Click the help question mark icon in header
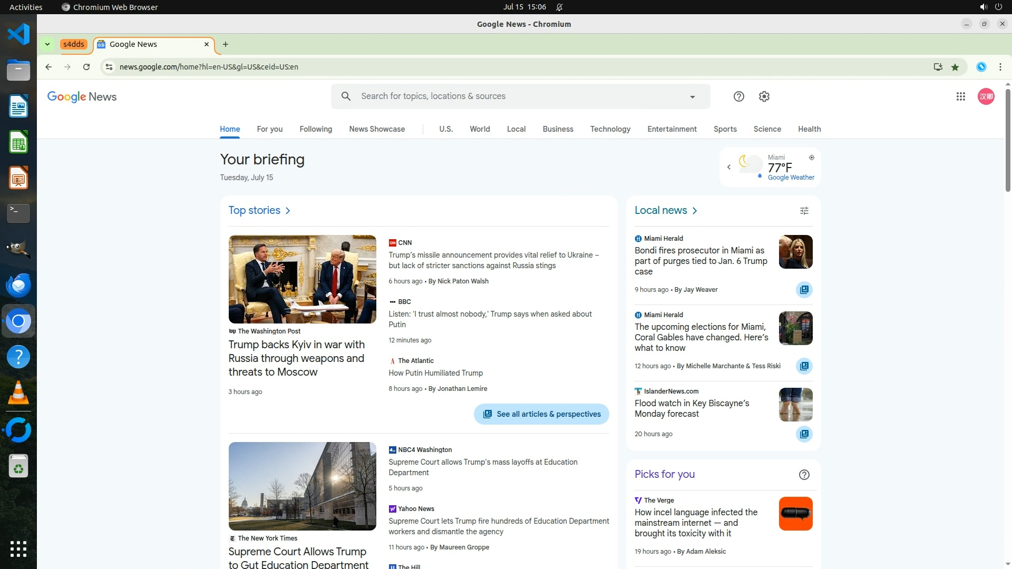Viewport: 1012px width, 569px height. [738, 96]
